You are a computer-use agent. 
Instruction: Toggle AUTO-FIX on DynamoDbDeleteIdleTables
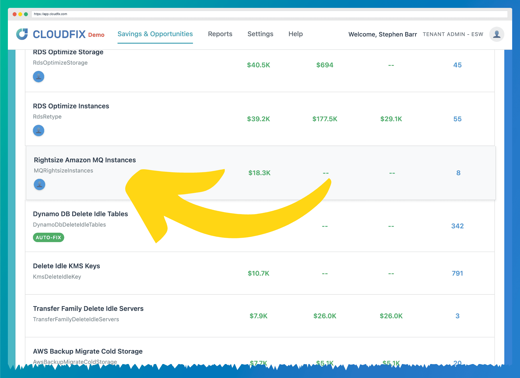48,238
